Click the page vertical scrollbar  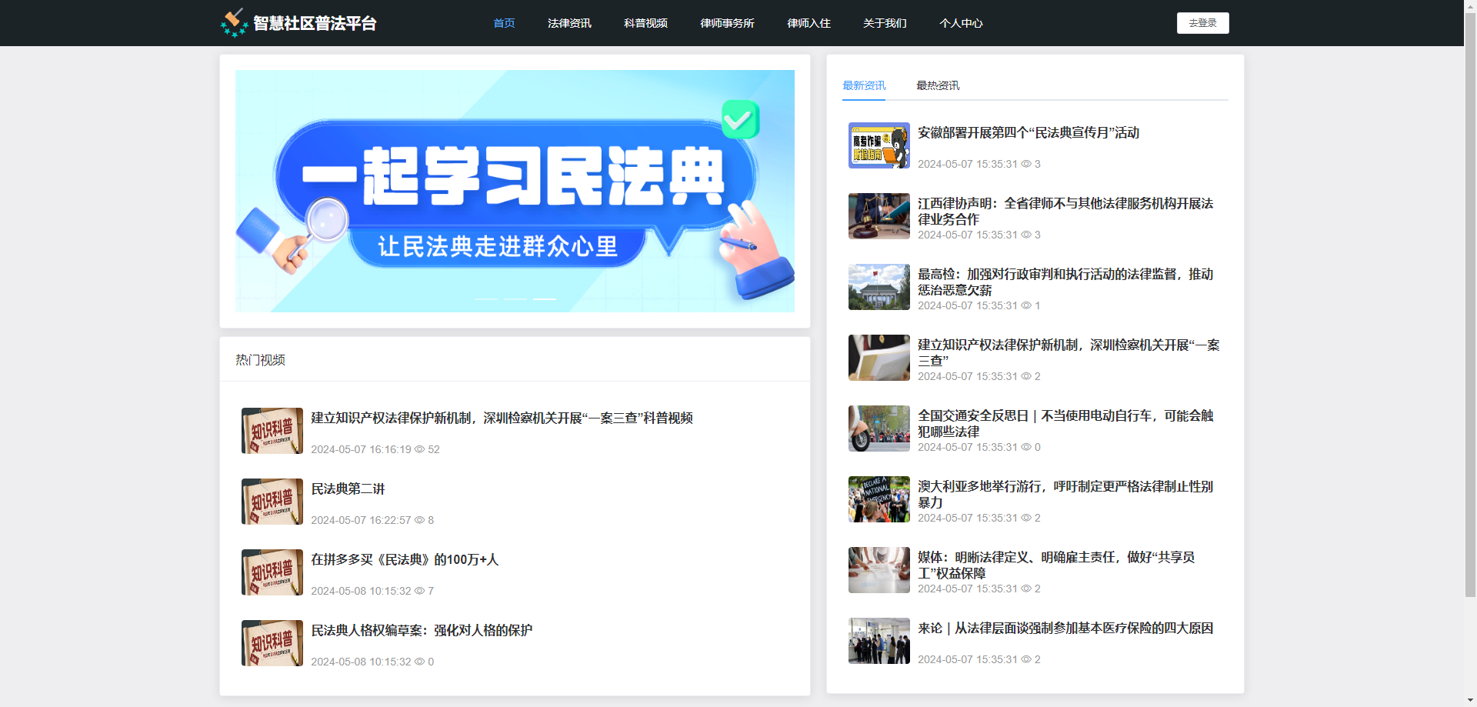coord(1470,308)
